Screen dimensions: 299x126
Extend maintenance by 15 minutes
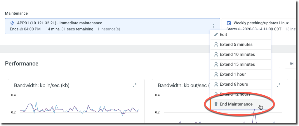tap(237, 64)
